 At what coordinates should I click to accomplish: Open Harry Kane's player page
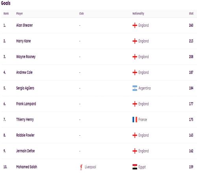[x=23, y=41]
